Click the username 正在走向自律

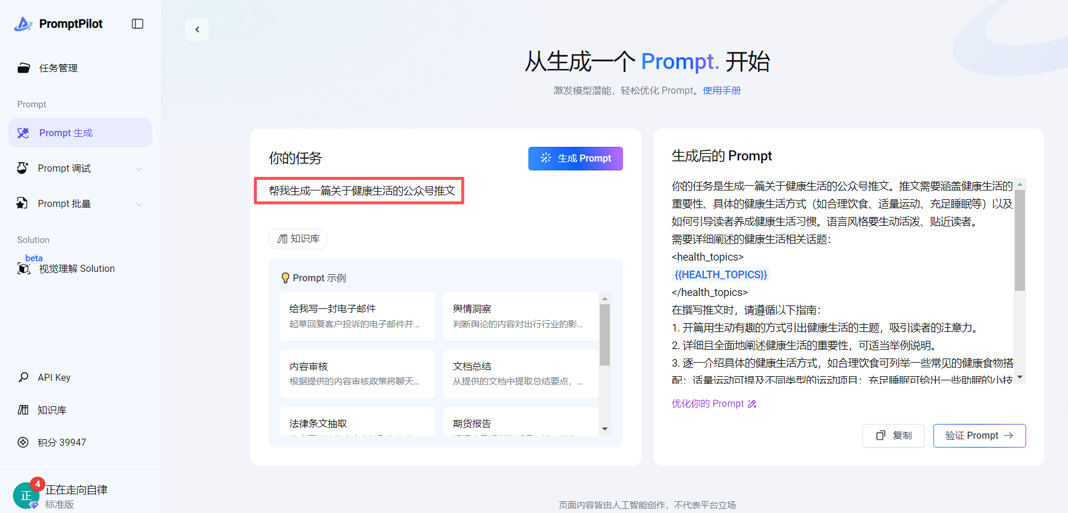pos(76,489)
